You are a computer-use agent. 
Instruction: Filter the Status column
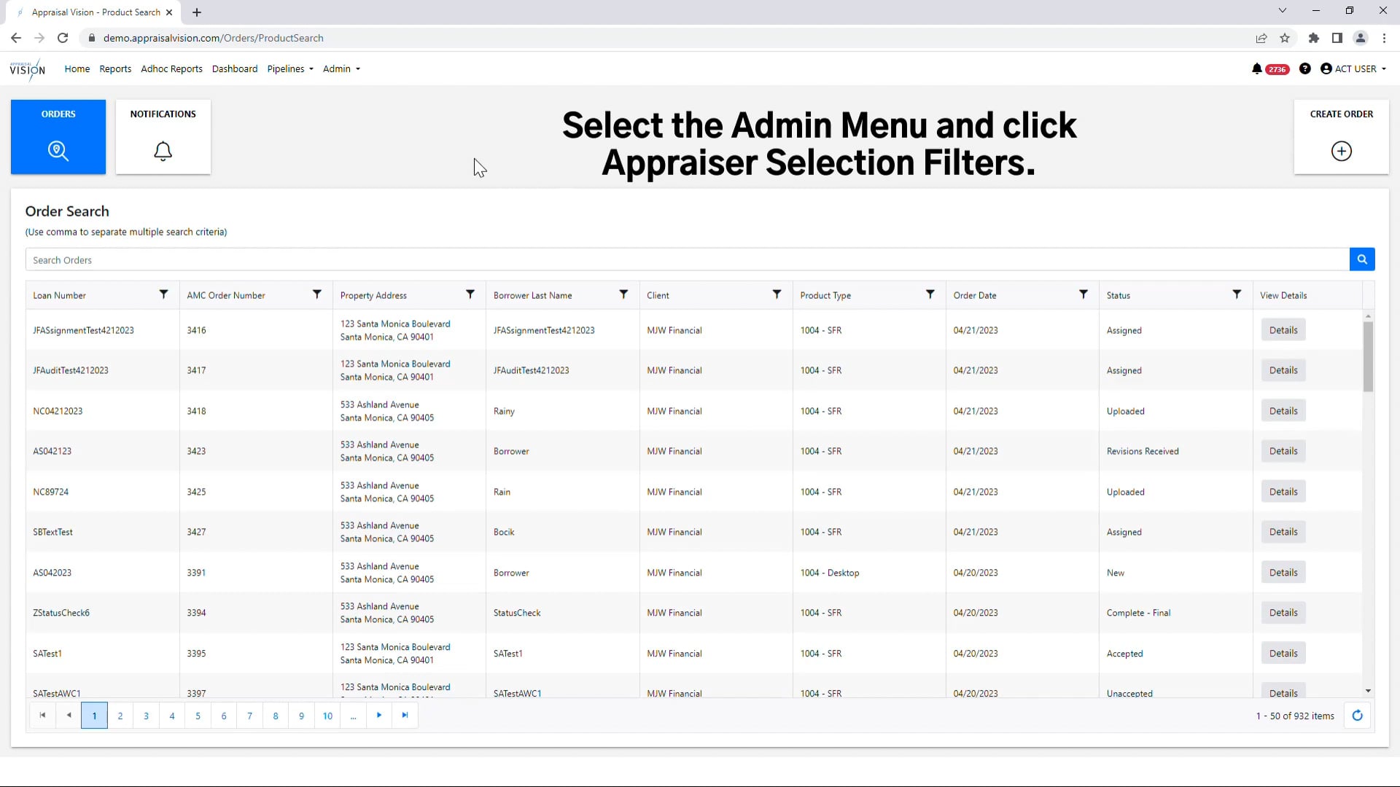click(x=1237, y=294)
